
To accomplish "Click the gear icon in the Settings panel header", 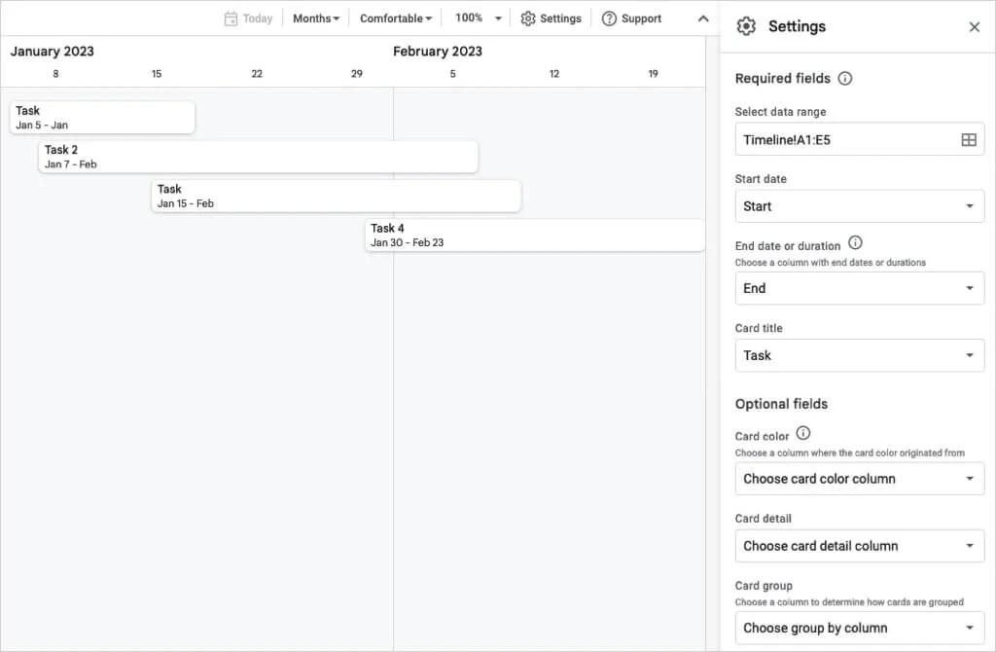I will [746, 26].
